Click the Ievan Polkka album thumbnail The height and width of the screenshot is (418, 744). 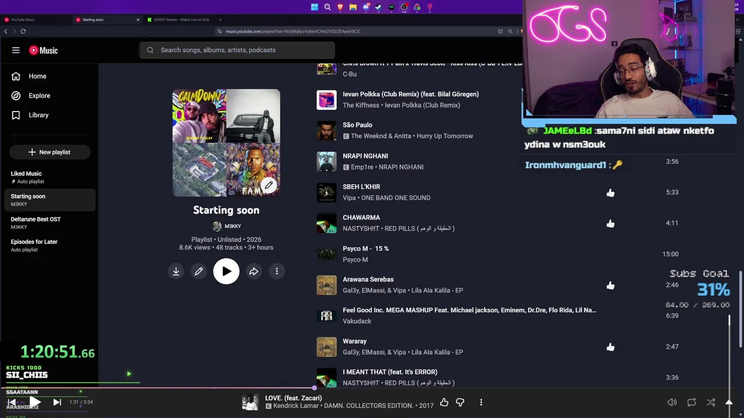pyautogui.click(x=327, y=100)
